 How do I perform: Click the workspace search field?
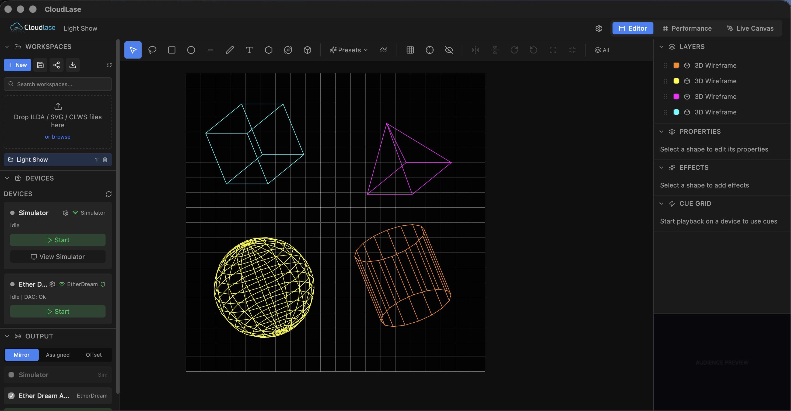[x=57, y=84]
